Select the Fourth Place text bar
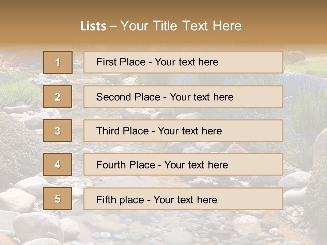The width and height of the screenshot is (327, 245). click(183, 165)
